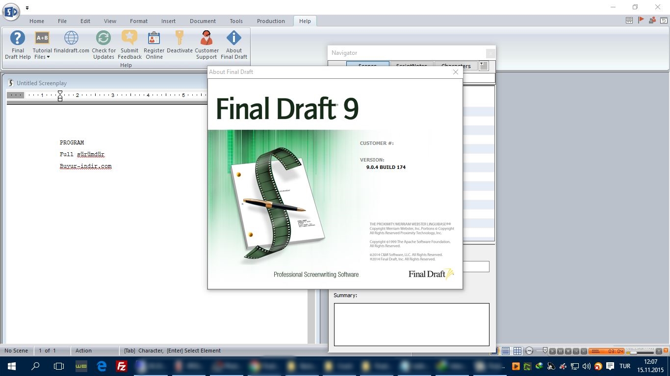Open the Edit ribbon tab
The image size is (670, 376).
tap(85, 21)
